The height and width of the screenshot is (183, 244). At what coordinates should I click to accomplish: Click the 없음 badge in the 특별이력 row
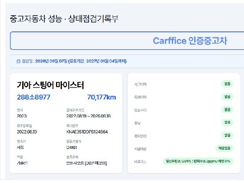(x=227, y=97)
